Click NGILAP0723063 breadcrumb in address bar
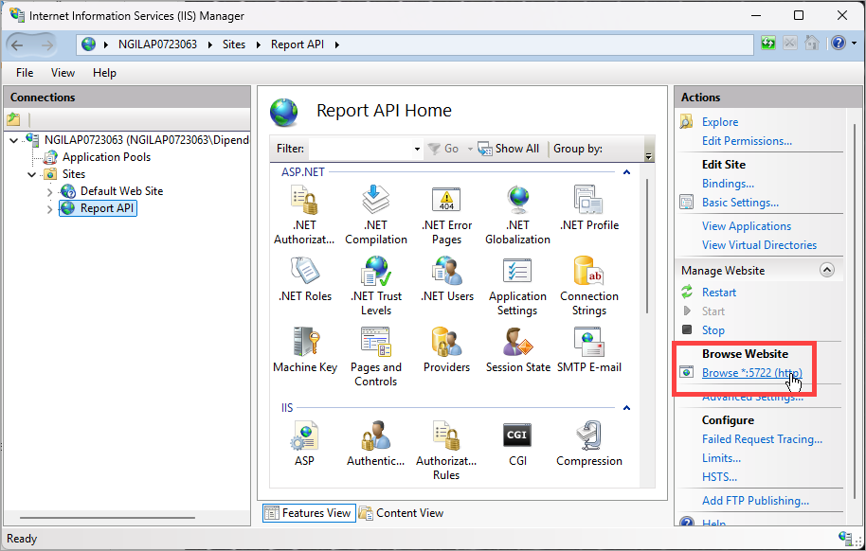866x551 pixels. (157, 44)
